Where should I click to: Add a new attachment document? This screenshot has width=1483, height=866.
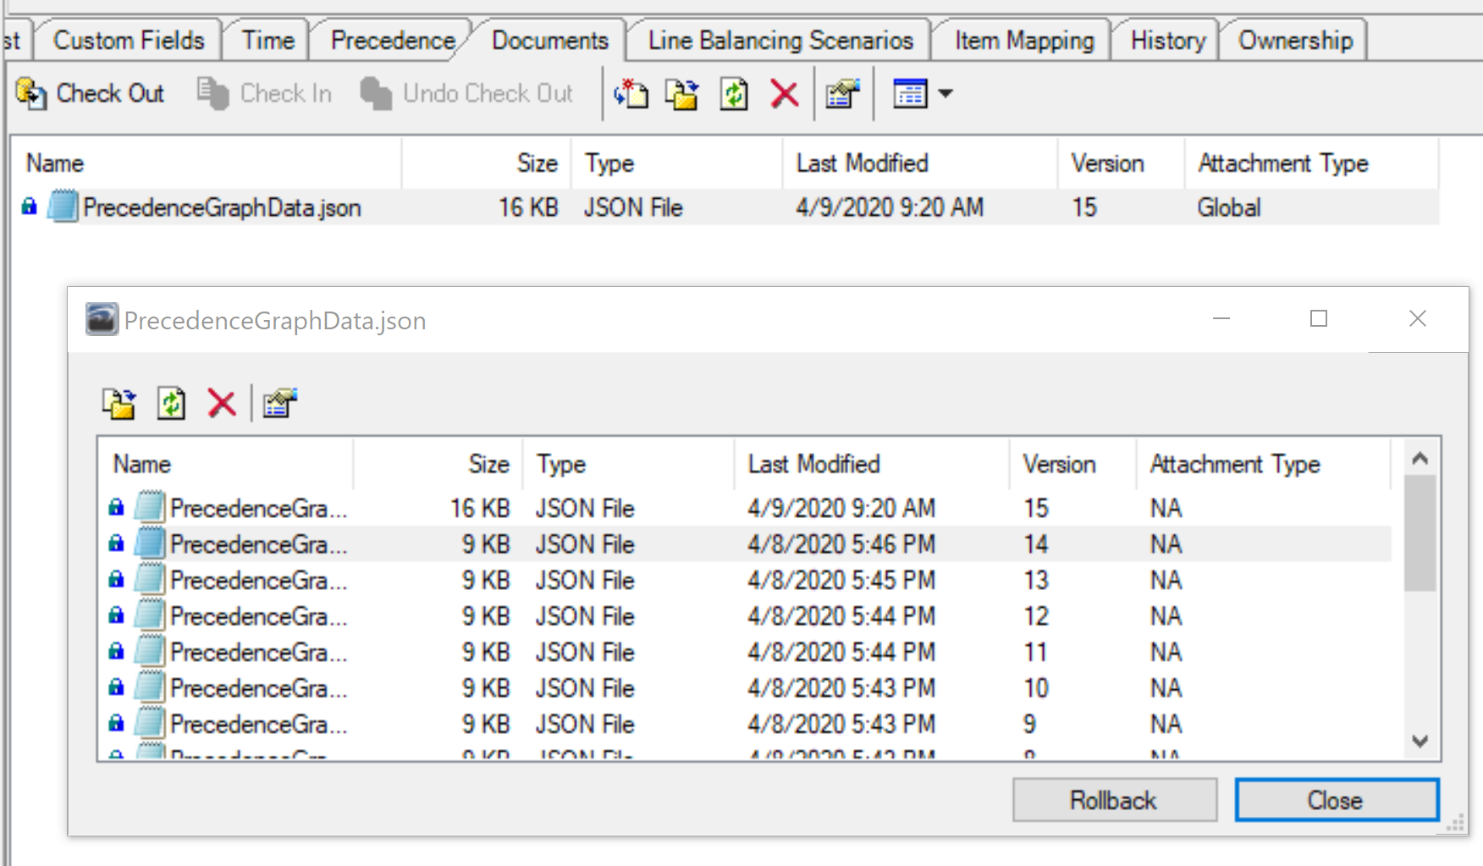point(631,93)
